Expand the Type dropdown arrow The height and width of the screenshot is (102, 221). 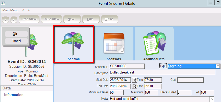[x=218, y=66]
